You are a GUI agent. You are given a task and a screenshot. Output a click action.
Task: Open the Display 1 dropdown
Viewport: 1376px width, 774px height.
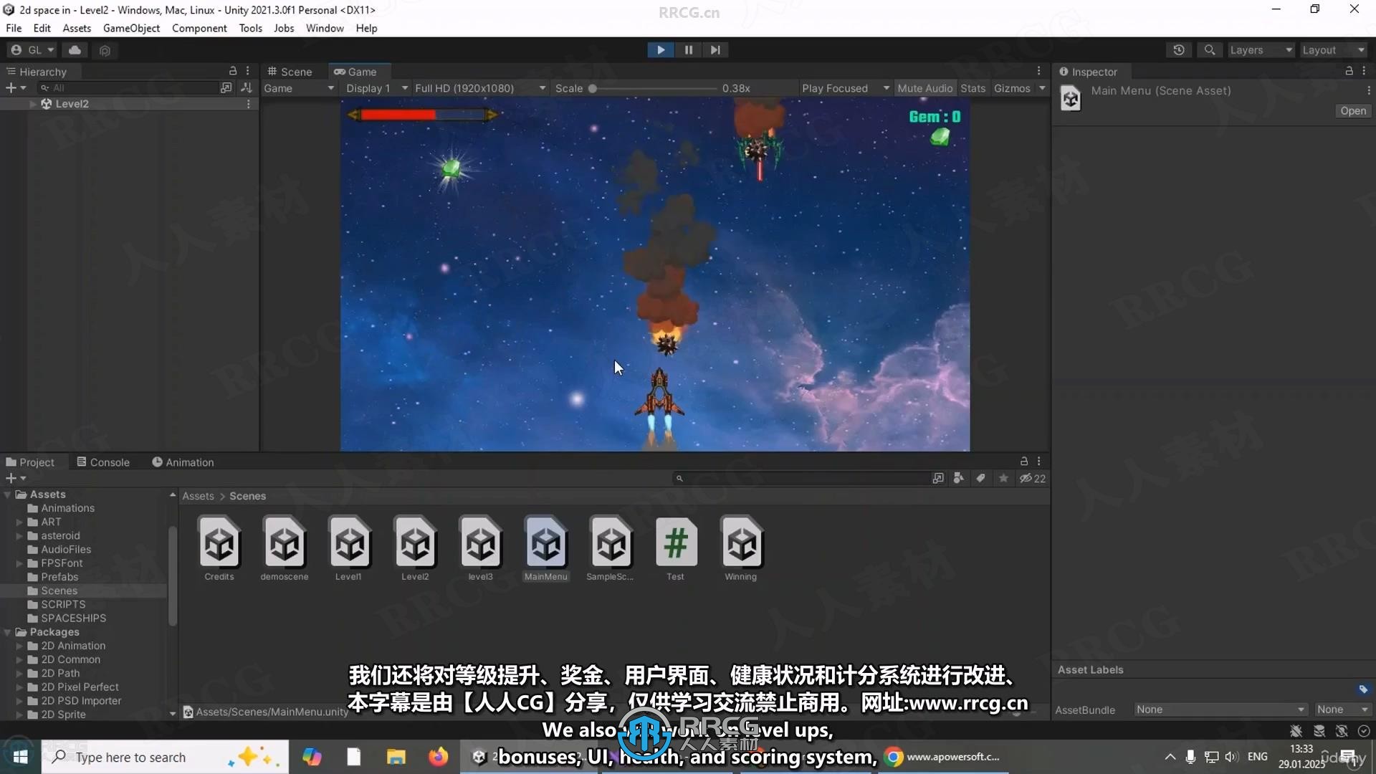pos(376,88)
